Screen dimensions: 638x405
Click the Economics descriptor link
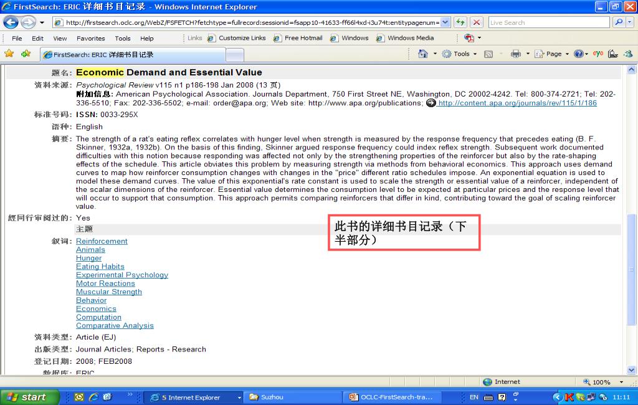coord(96,308)
